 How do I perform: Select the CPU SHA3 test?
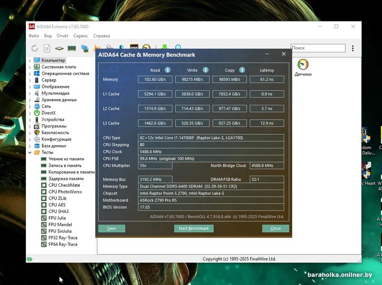58,211
